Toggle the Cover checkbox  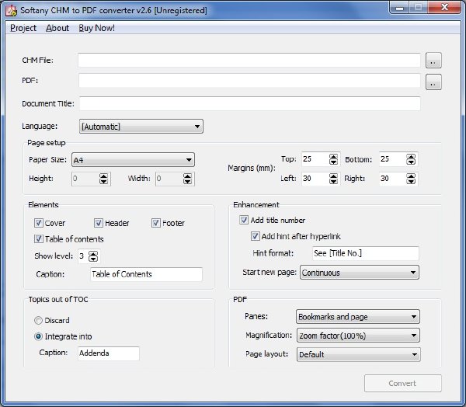(39, 223)
